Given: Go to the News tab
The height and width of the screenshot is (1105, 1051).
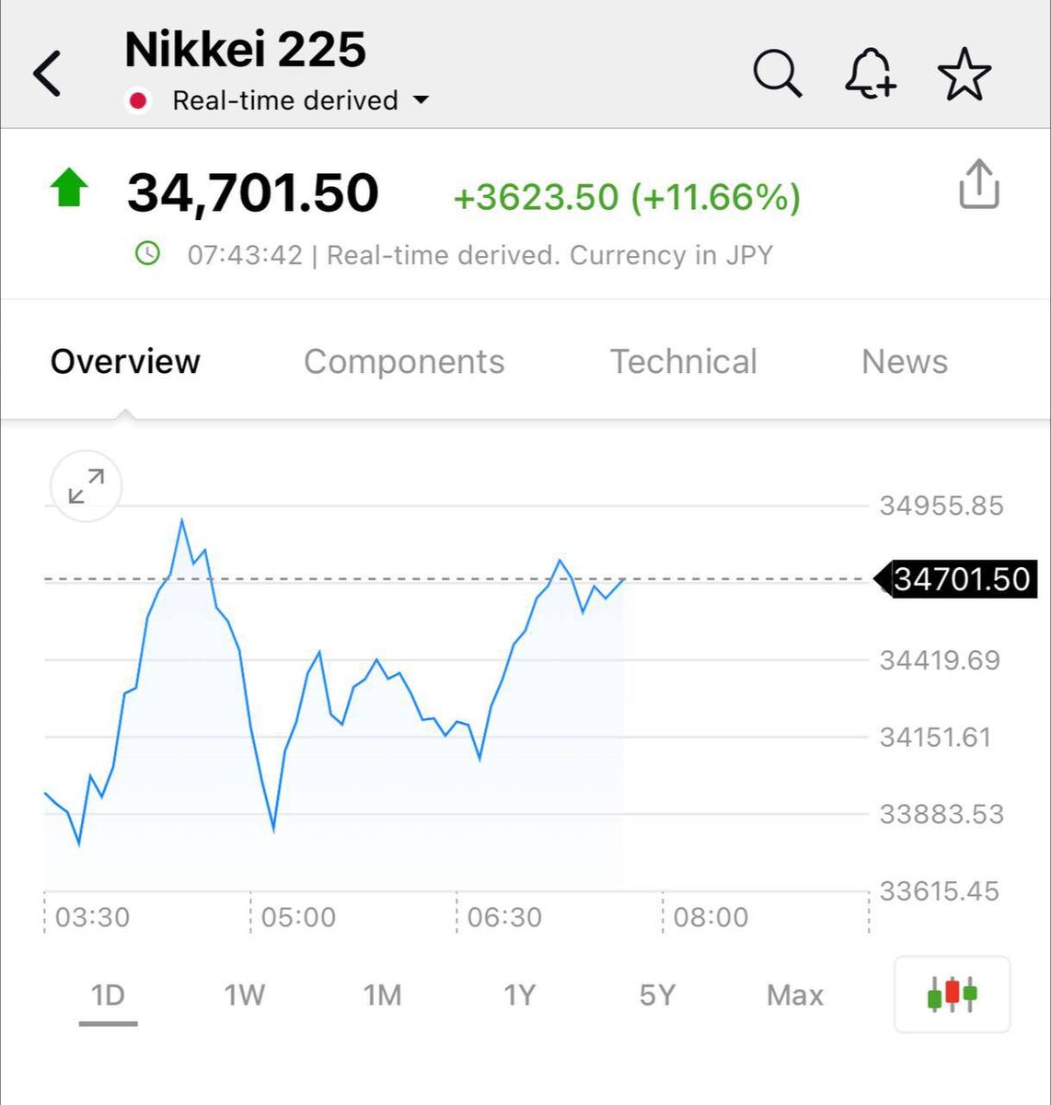Looking at the screenshot, I should pos(904,362).
